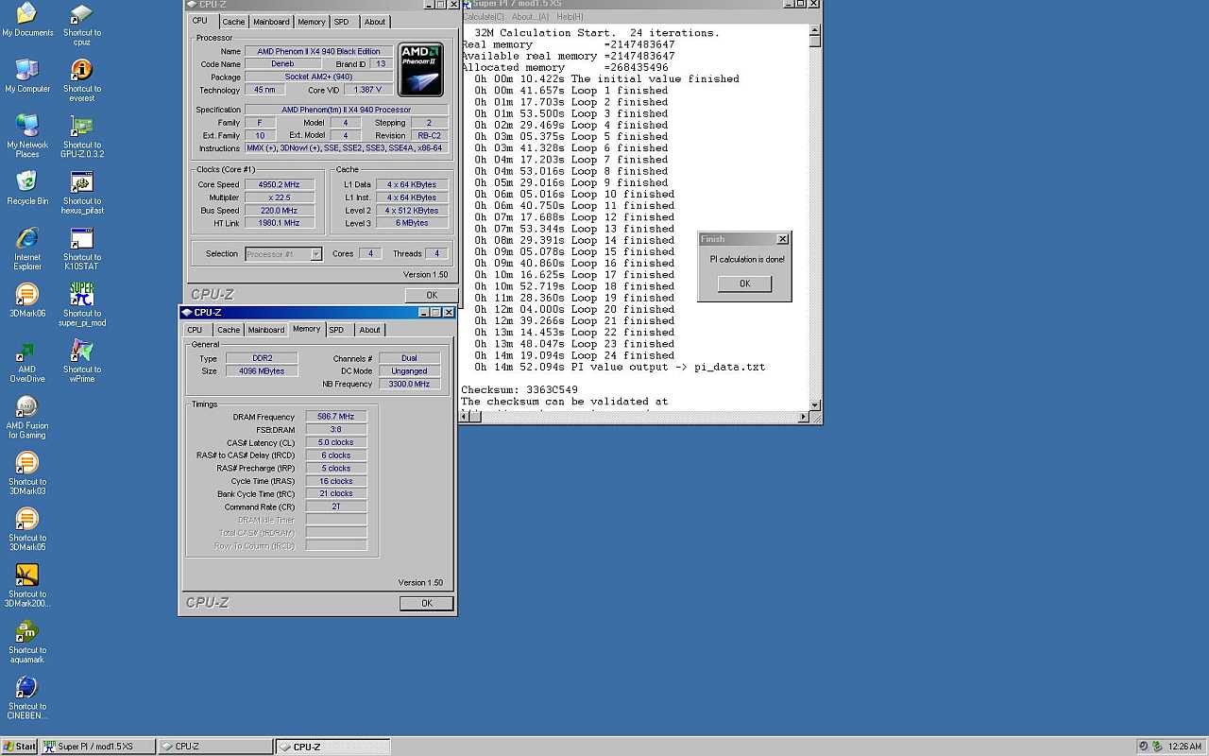Launch Shortcut to everest icon
Image resolution: width=1209 pixels, height=756 pixels.
(x=82, y=81)
